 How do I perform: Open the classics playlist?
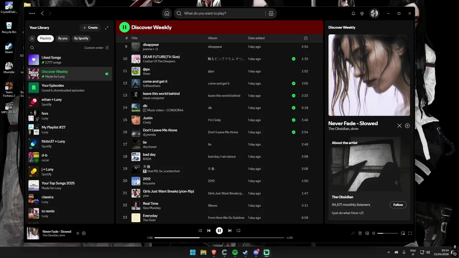pos(70,200)
